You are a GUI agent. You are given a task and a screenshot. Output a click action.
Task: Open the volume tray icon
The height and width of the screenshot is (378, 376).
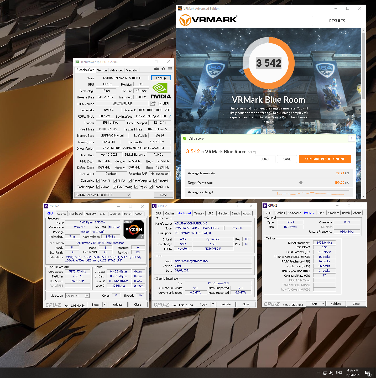click(331, 373)
